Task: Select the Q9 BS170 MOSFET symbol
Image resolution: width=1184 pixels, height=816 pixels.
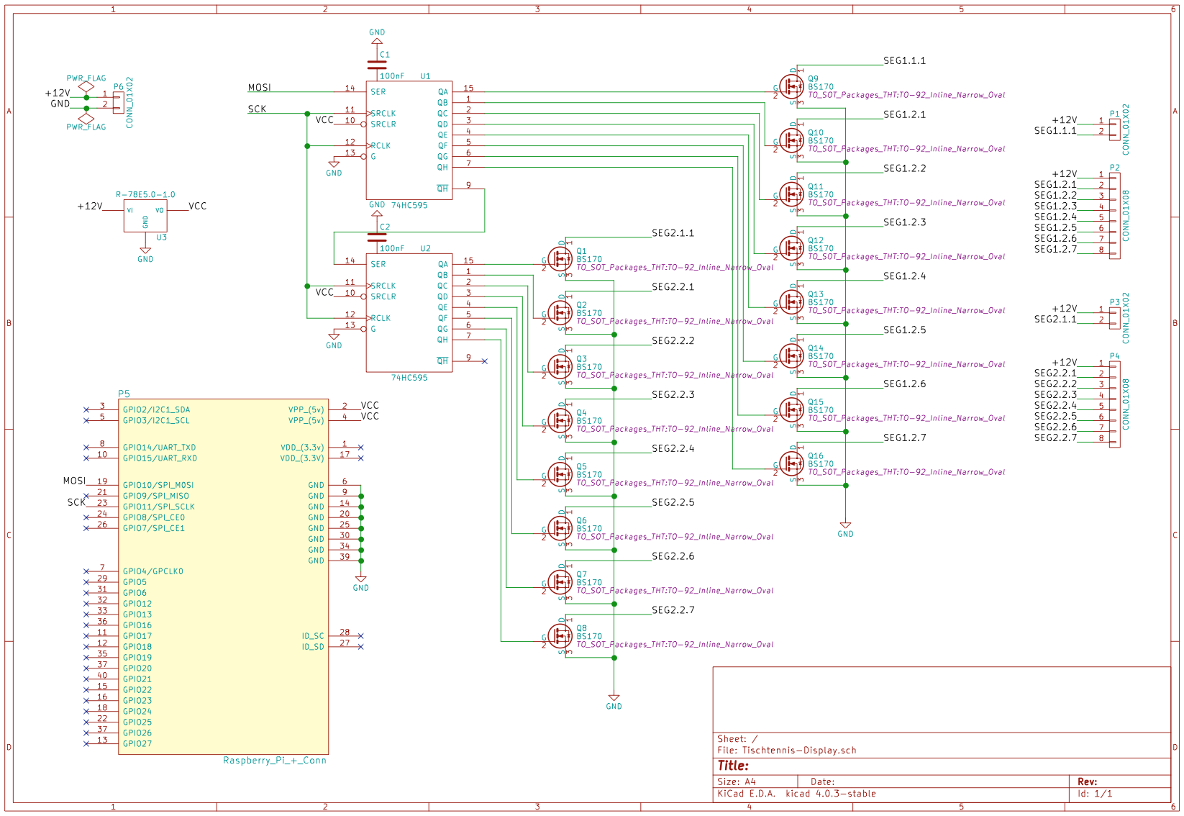Action: click(x=791, y=86)
